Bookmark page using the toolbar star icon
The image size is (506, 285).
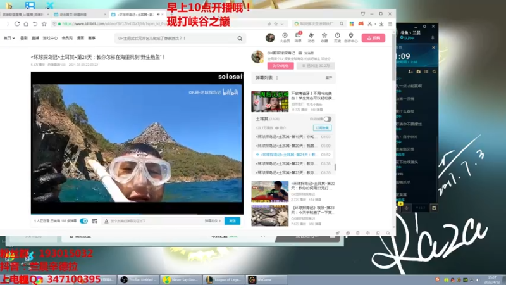click(x=44, y=23)
